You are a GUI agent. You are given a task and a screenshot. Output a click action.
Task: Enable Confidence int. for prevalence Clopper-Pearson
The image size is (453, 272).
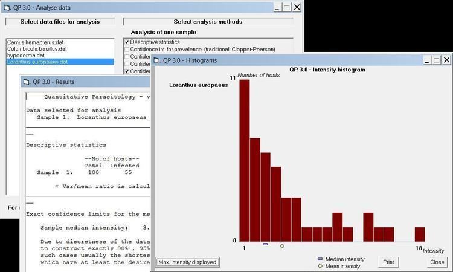pos(126,49)
